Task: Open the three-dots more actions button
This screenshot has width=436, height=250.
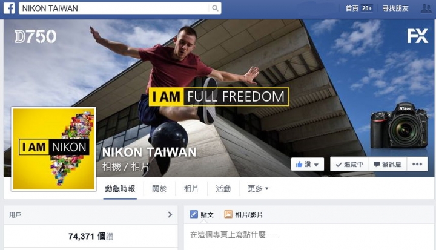Action: point(417,164)
